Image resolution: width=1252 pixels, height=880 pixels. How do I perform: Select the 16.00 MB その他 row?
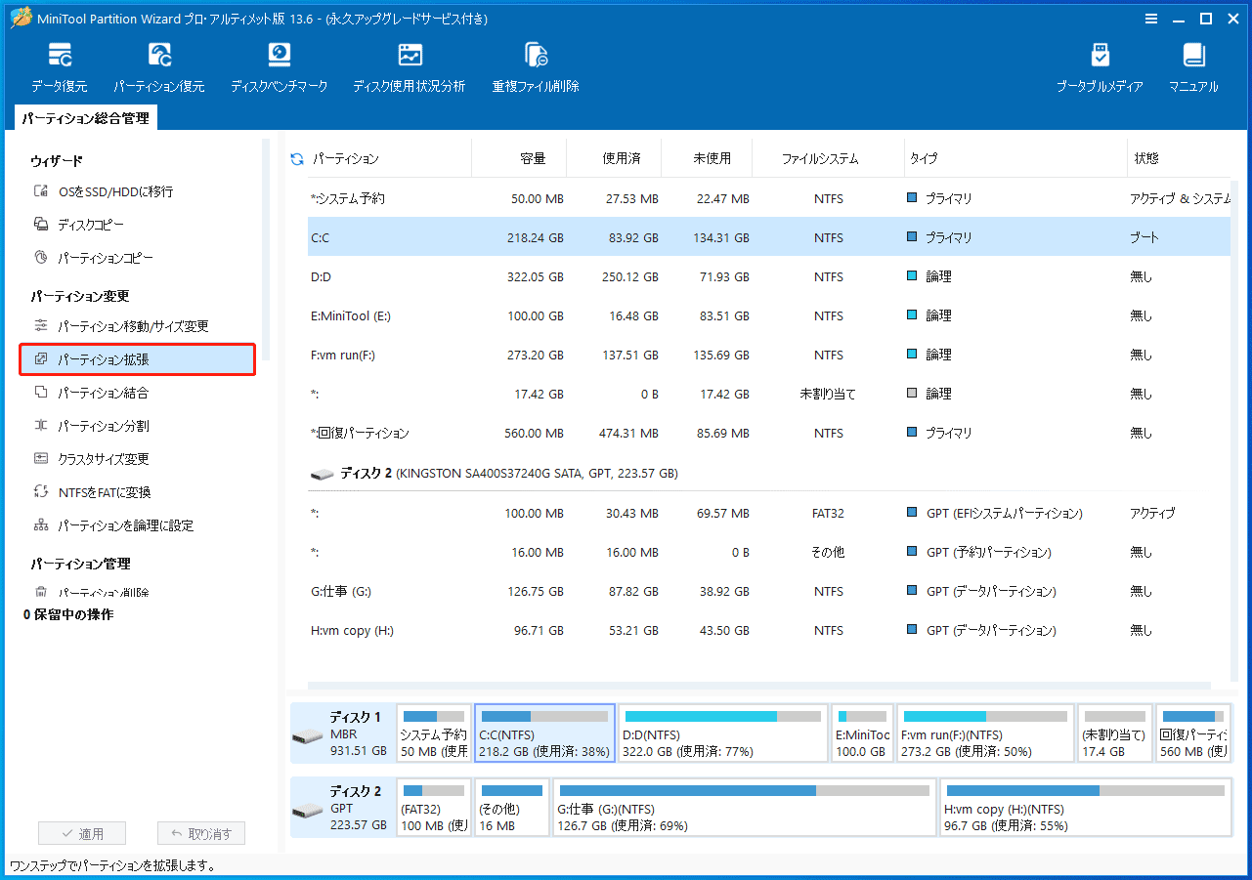(x=768, y=552)
